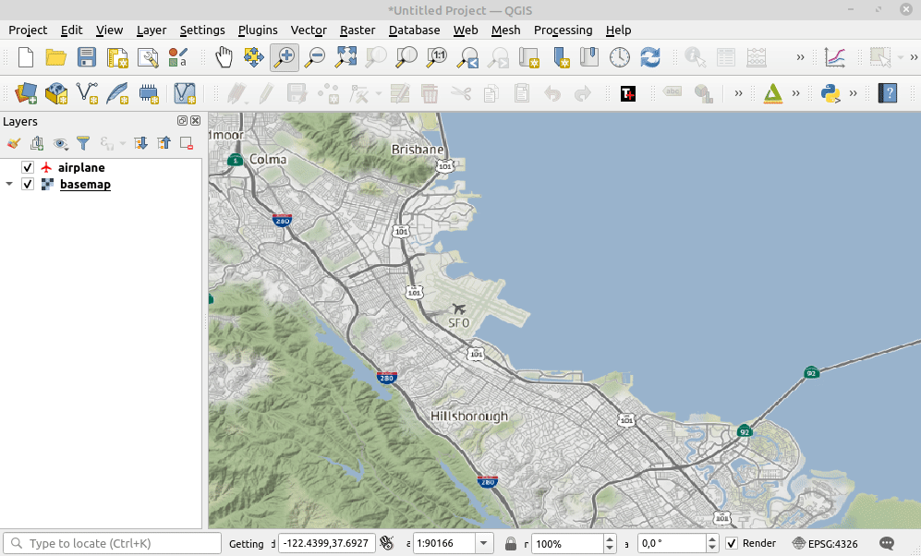The image size is (921, 556).
Task: Click the rotation value field
Action: pos(672,544)
